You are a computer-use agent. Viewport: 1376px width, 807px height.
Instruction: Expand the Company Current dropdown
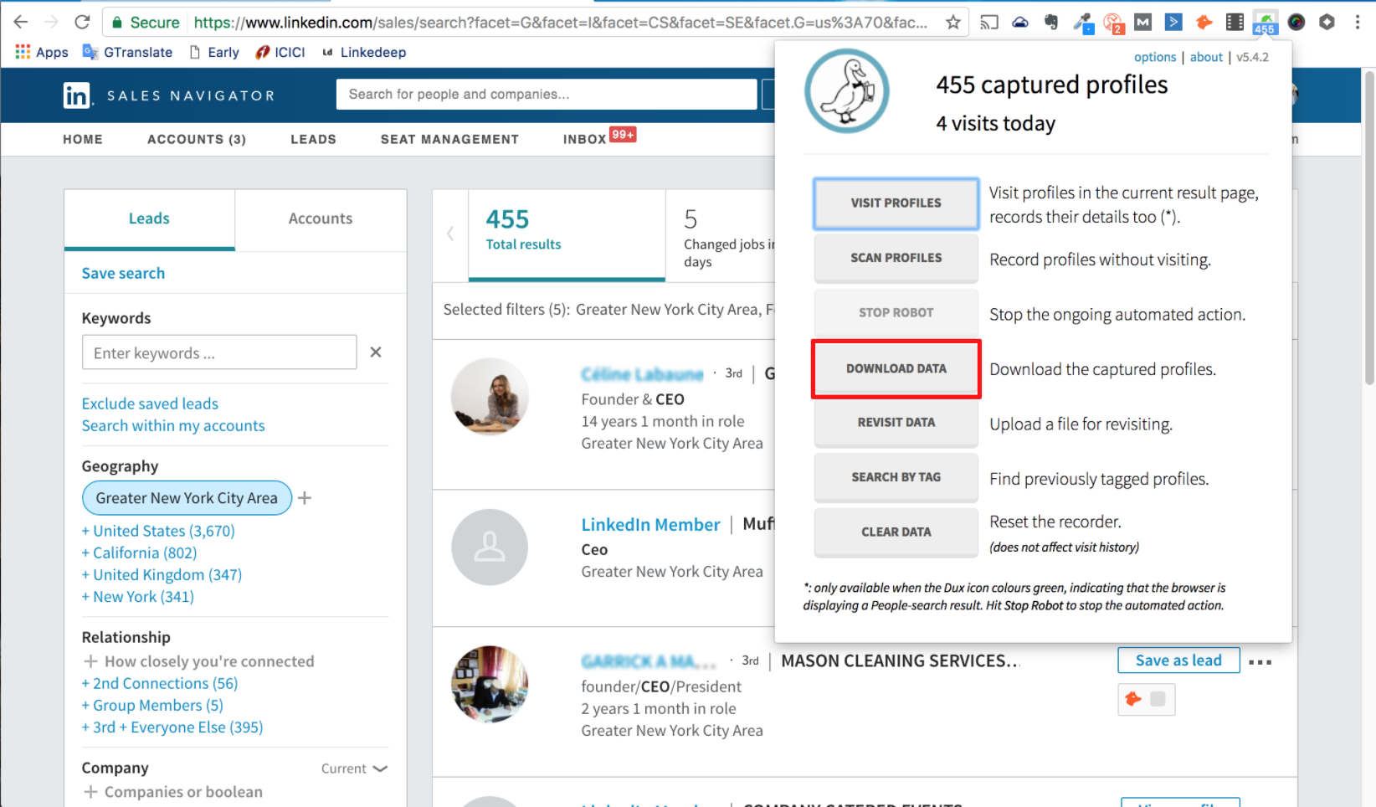tap(355, 768)
